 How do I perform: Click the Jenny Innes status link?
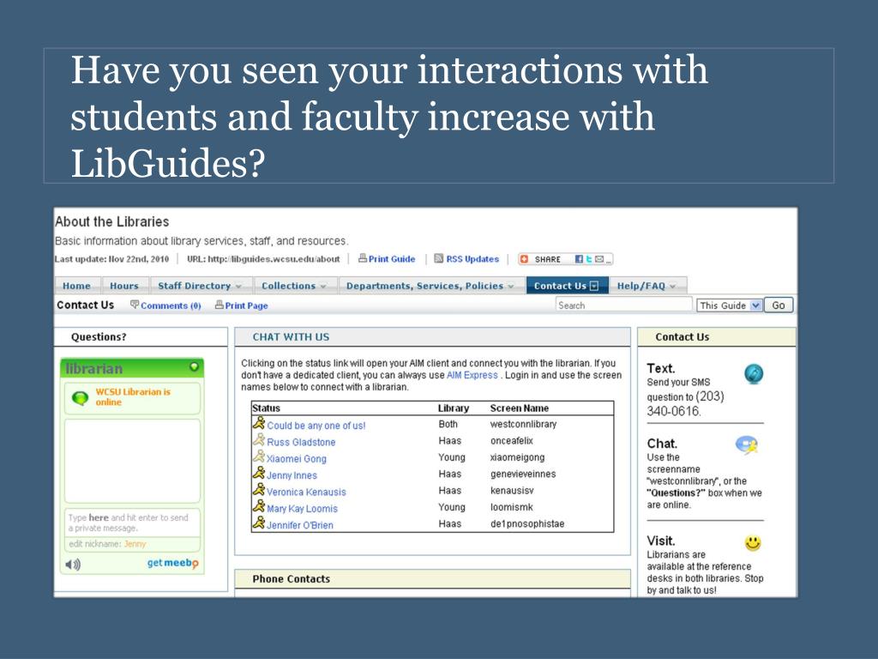(x=292, y=475)
